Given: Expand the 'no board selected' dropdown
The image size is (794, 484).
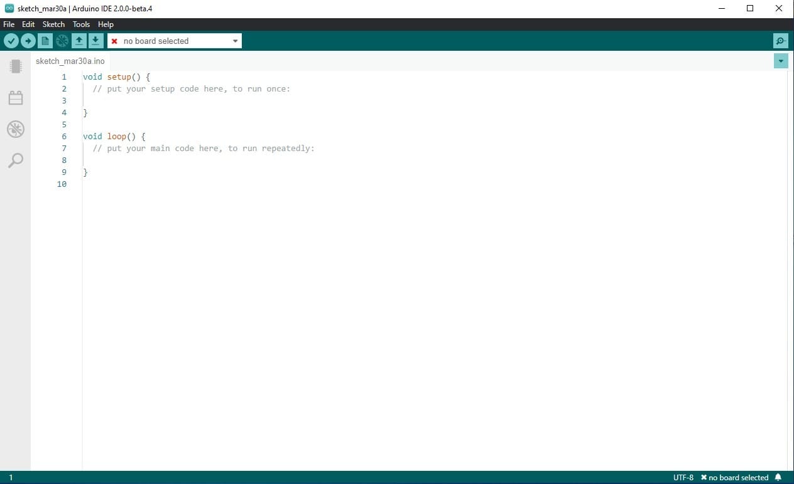Looking at the screenshot, I should 236,41.
